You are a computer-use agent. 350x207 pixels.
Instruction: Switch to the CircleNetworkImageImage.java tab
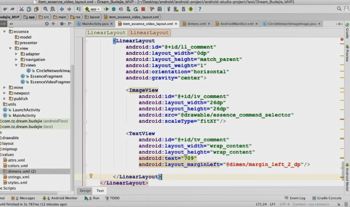pyautogui.click(x=292, y=24)
